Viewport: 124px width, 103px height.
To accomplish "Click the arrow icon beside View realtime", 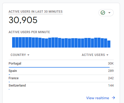I will pyautogui.click(x=113, y=98).
